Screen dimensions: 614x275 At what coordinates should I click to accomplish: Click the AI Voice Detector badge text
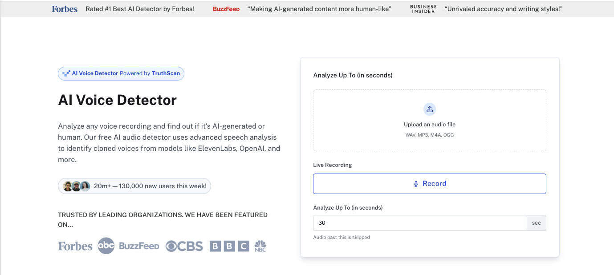pos(95,73)
